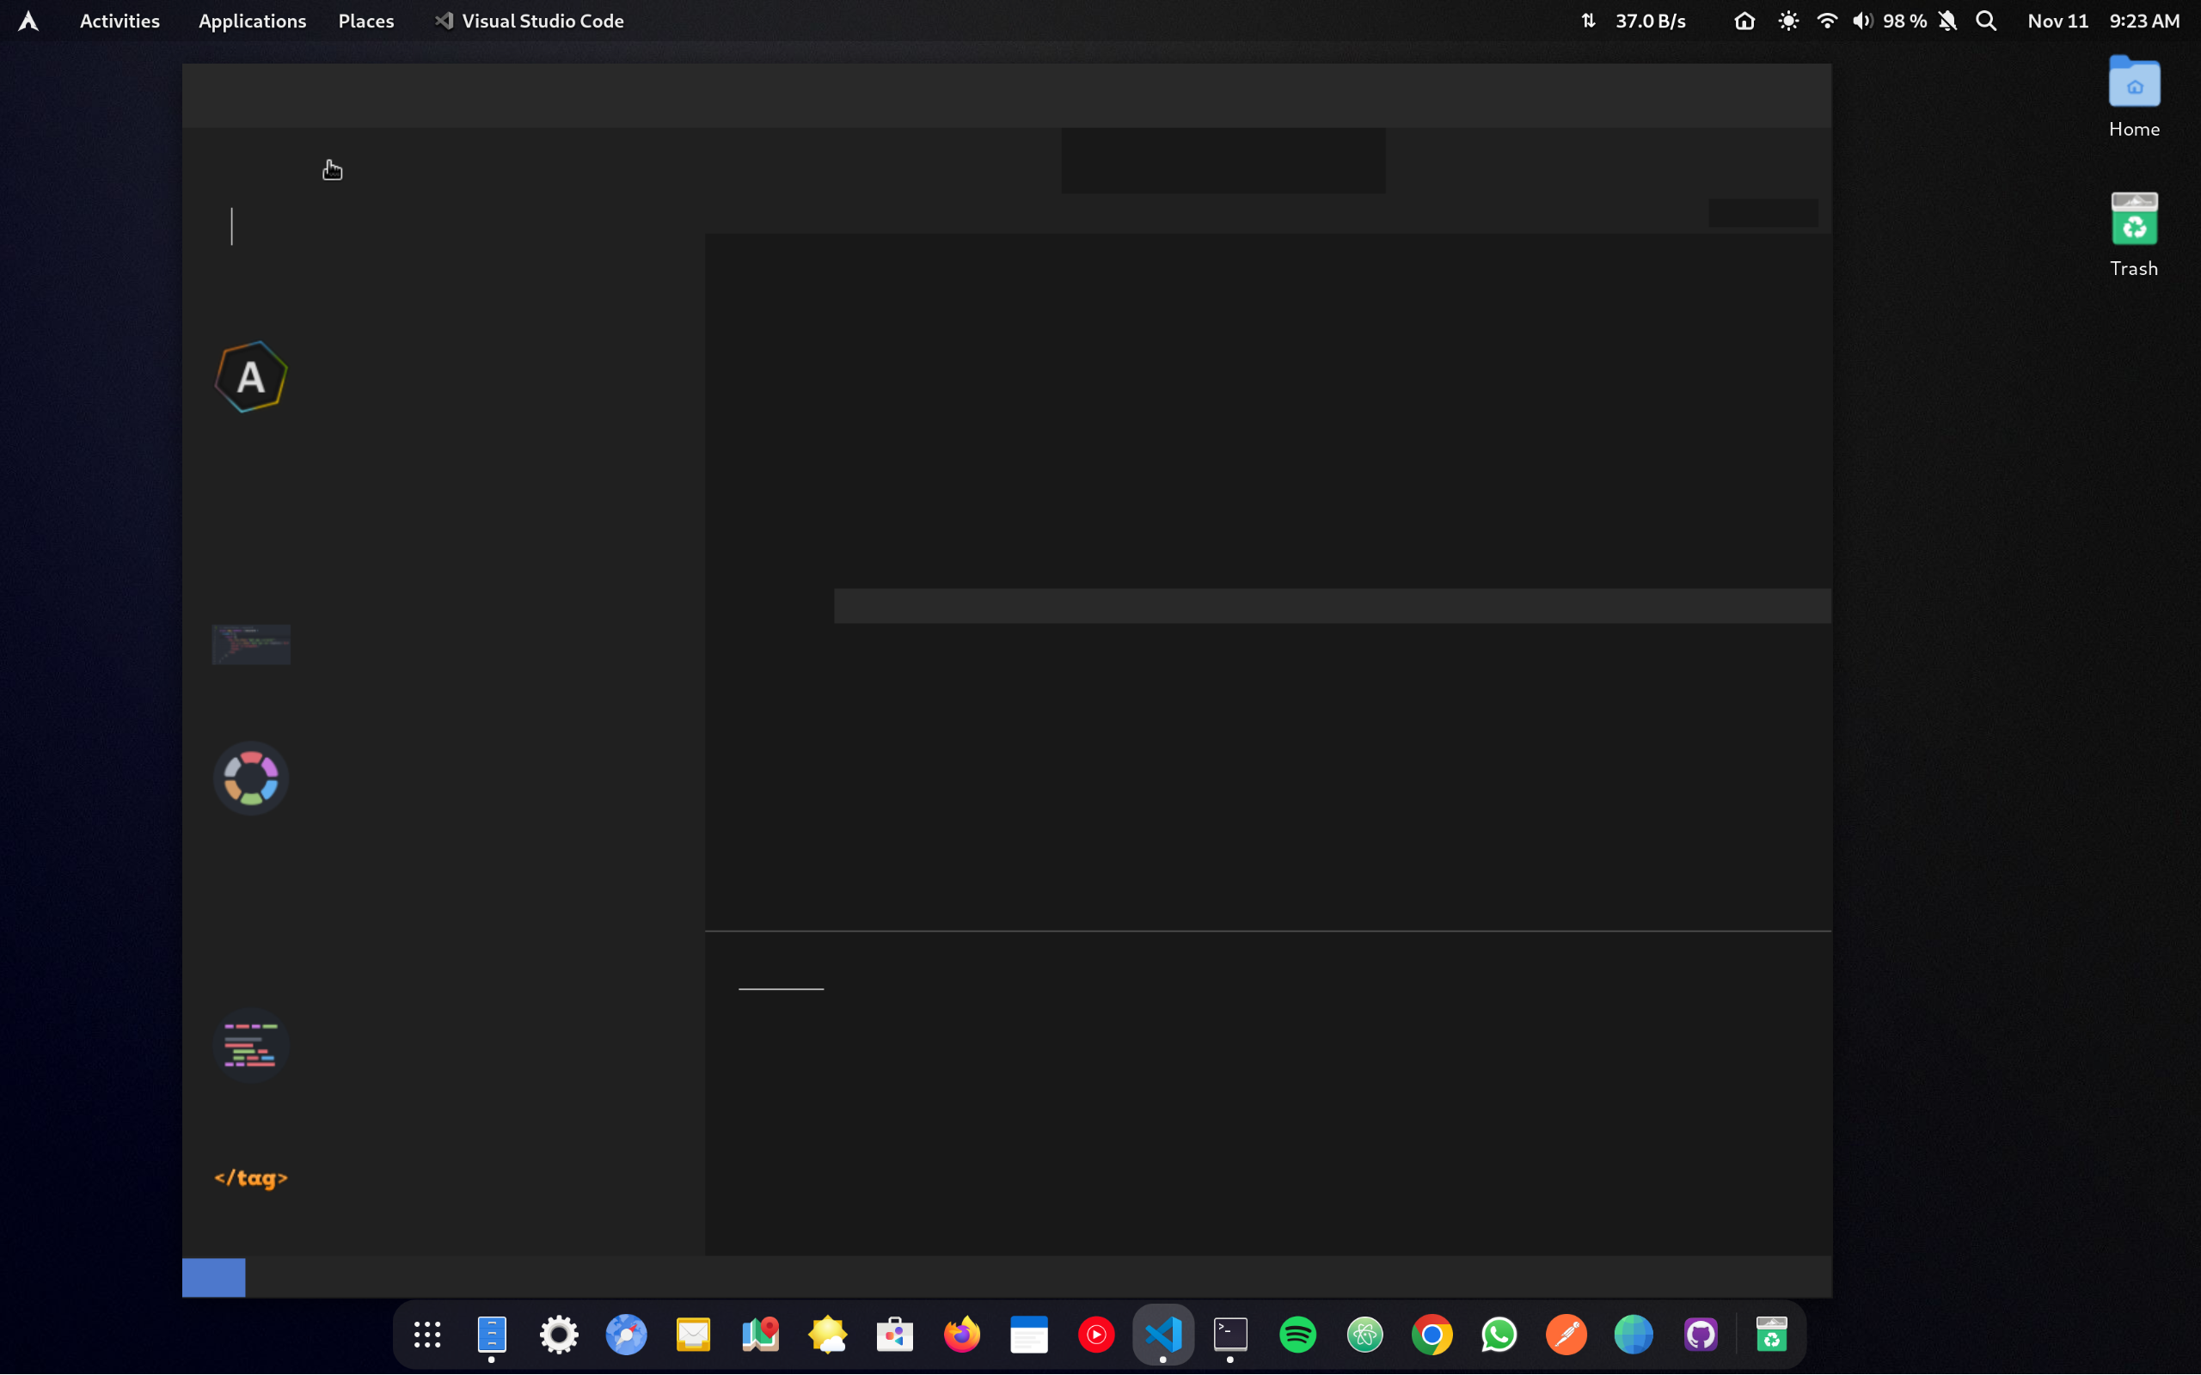2201x1375 pixels.
Task: Toggle do-not-disturb via the muted bell icon
Action: 1946,20
